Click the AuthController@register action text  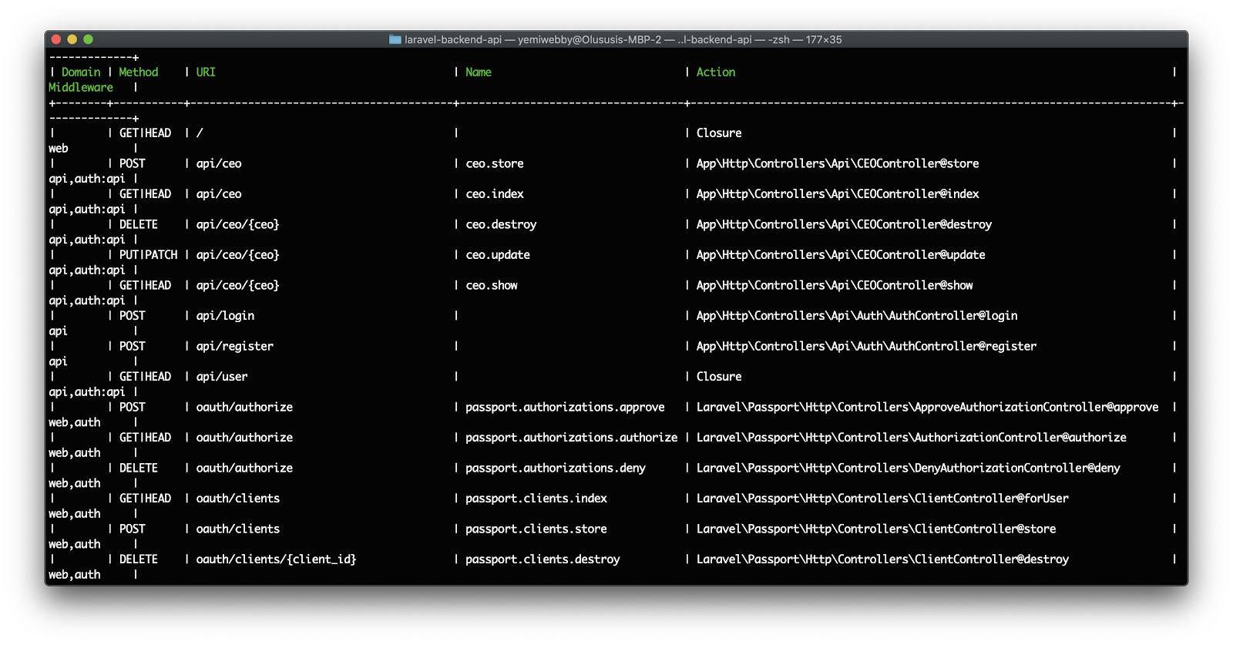pos(867,346)
